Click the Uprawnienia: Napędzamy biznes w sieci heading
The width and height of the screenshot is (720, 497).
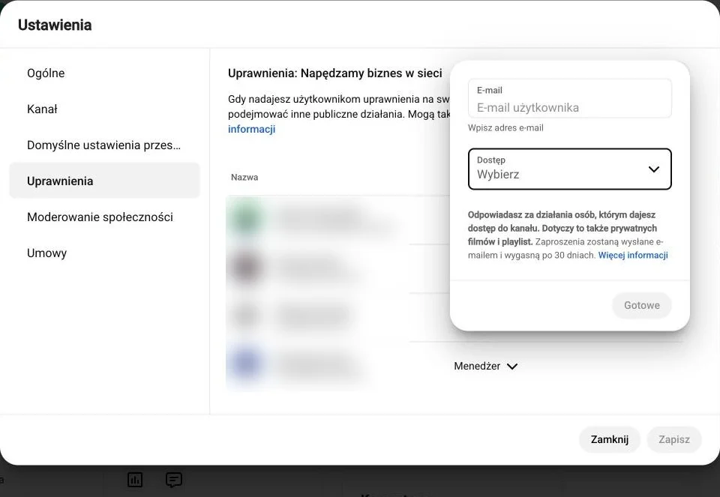334,73
